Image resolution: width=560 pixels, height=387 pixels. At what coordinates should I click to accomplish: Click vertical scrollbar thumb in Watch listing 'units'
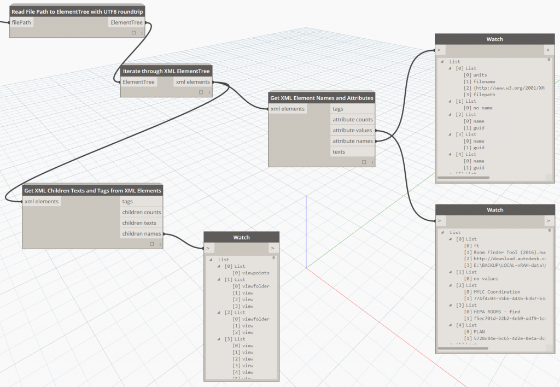(549, 60)
